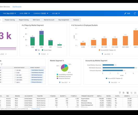Click the Region column header

[x=17, y=96]
